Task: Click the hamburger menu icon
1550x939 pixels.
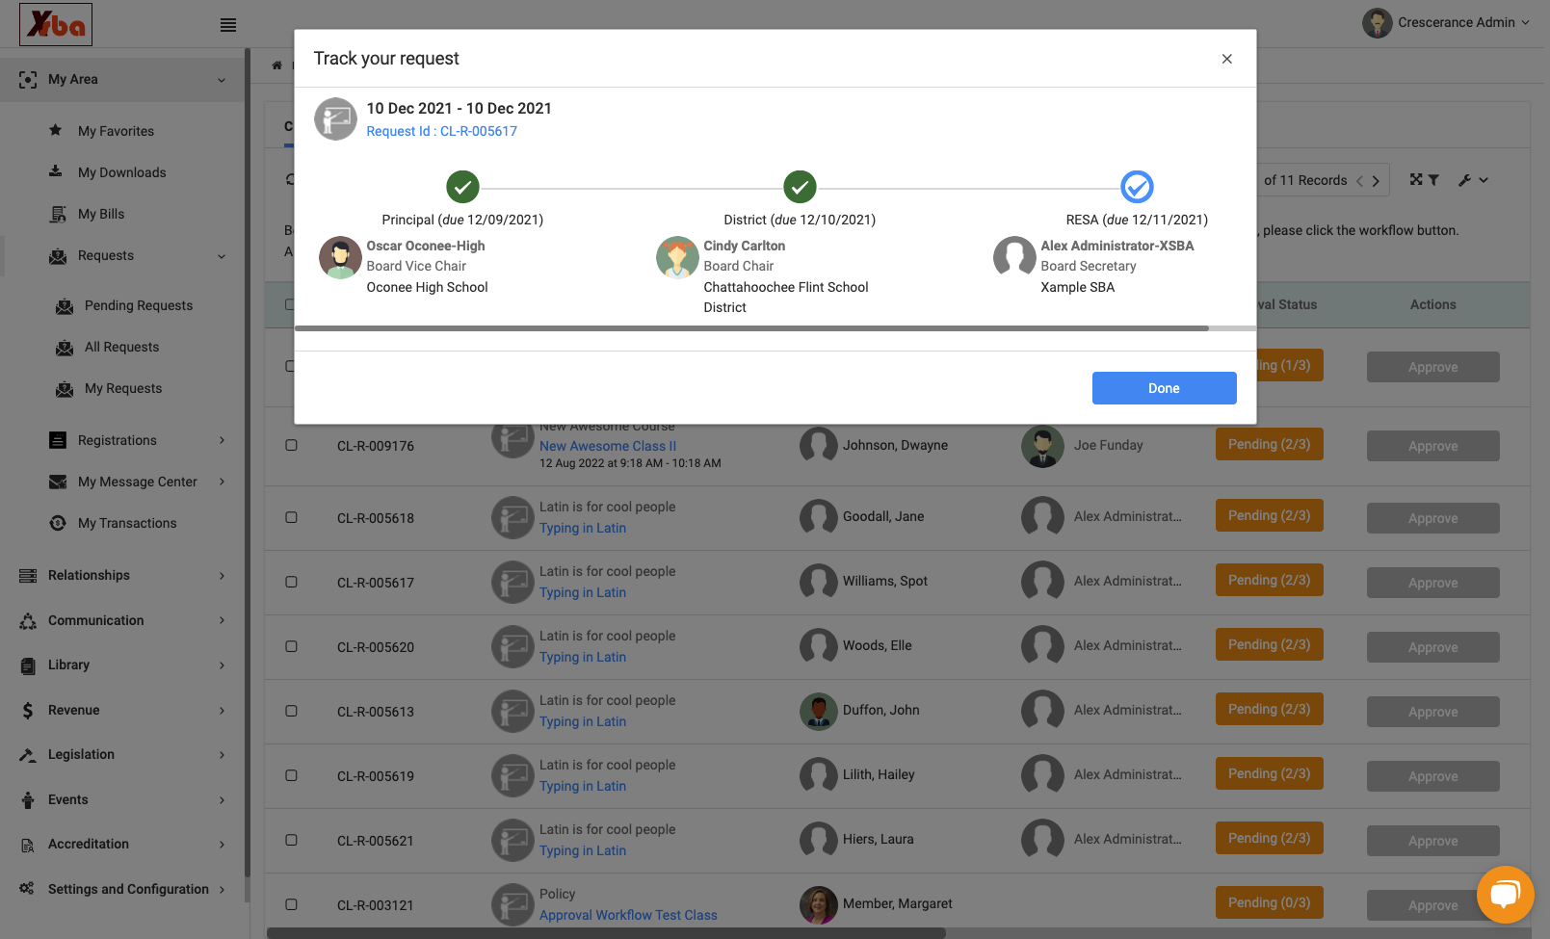Action: 228,25
